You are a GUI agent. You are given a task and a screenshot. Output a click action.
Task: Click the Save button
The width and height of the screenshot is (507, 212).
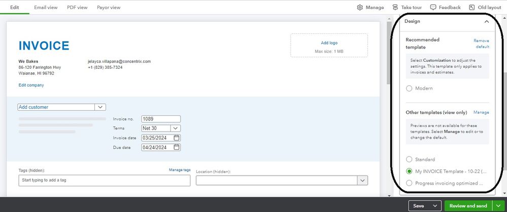click(419, 206)
